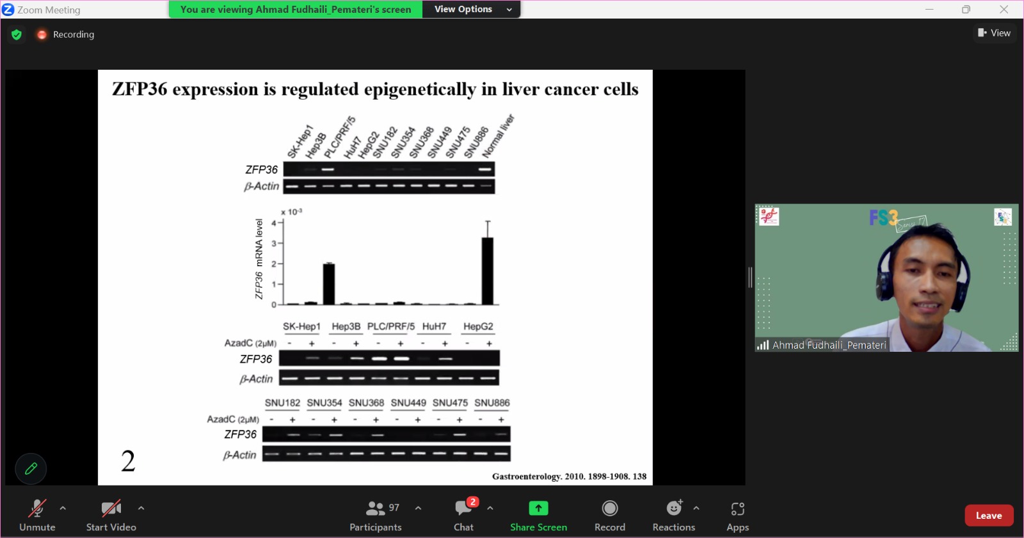
Task: Click the pencil annotate icon
Action: [31, 469]
